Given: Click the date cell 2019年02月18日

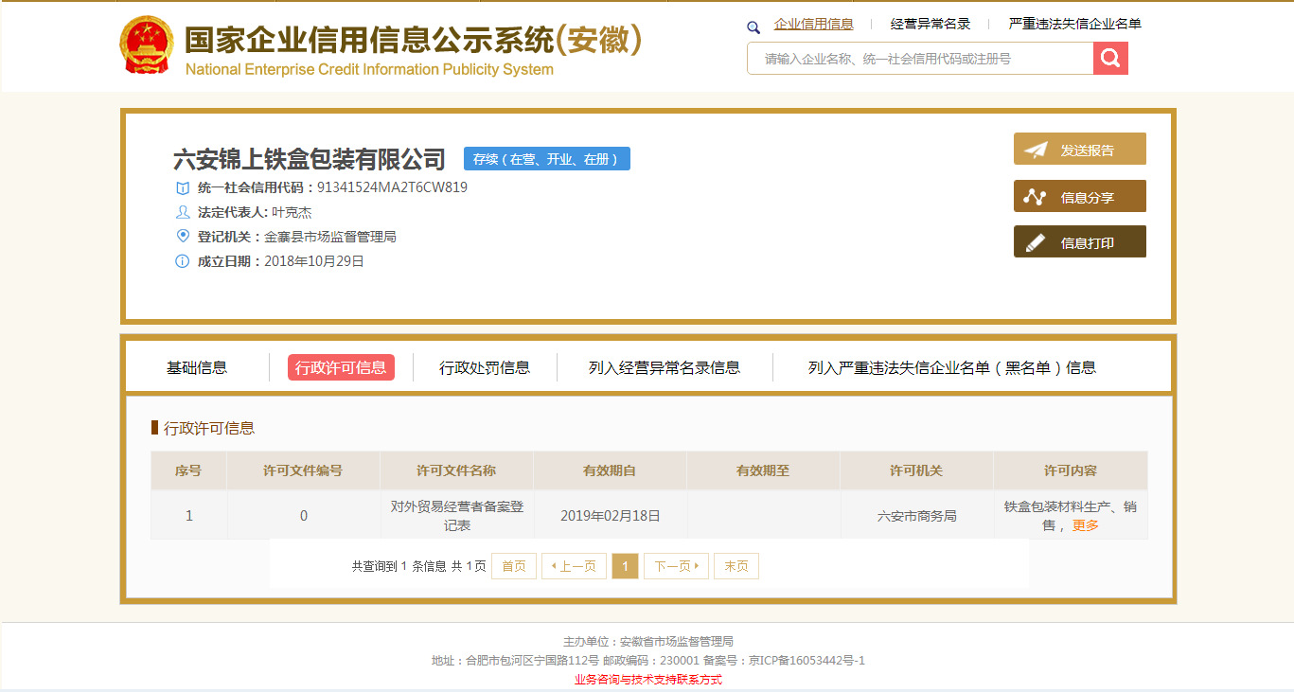Looking at the screenshot, I should pos(611,516).
